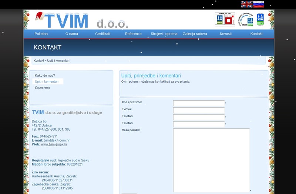Image resolution: width=296 pixels, height=194 pixels.
Task: Open Kontakt in the top navigation bar
Action: point(256,34)
